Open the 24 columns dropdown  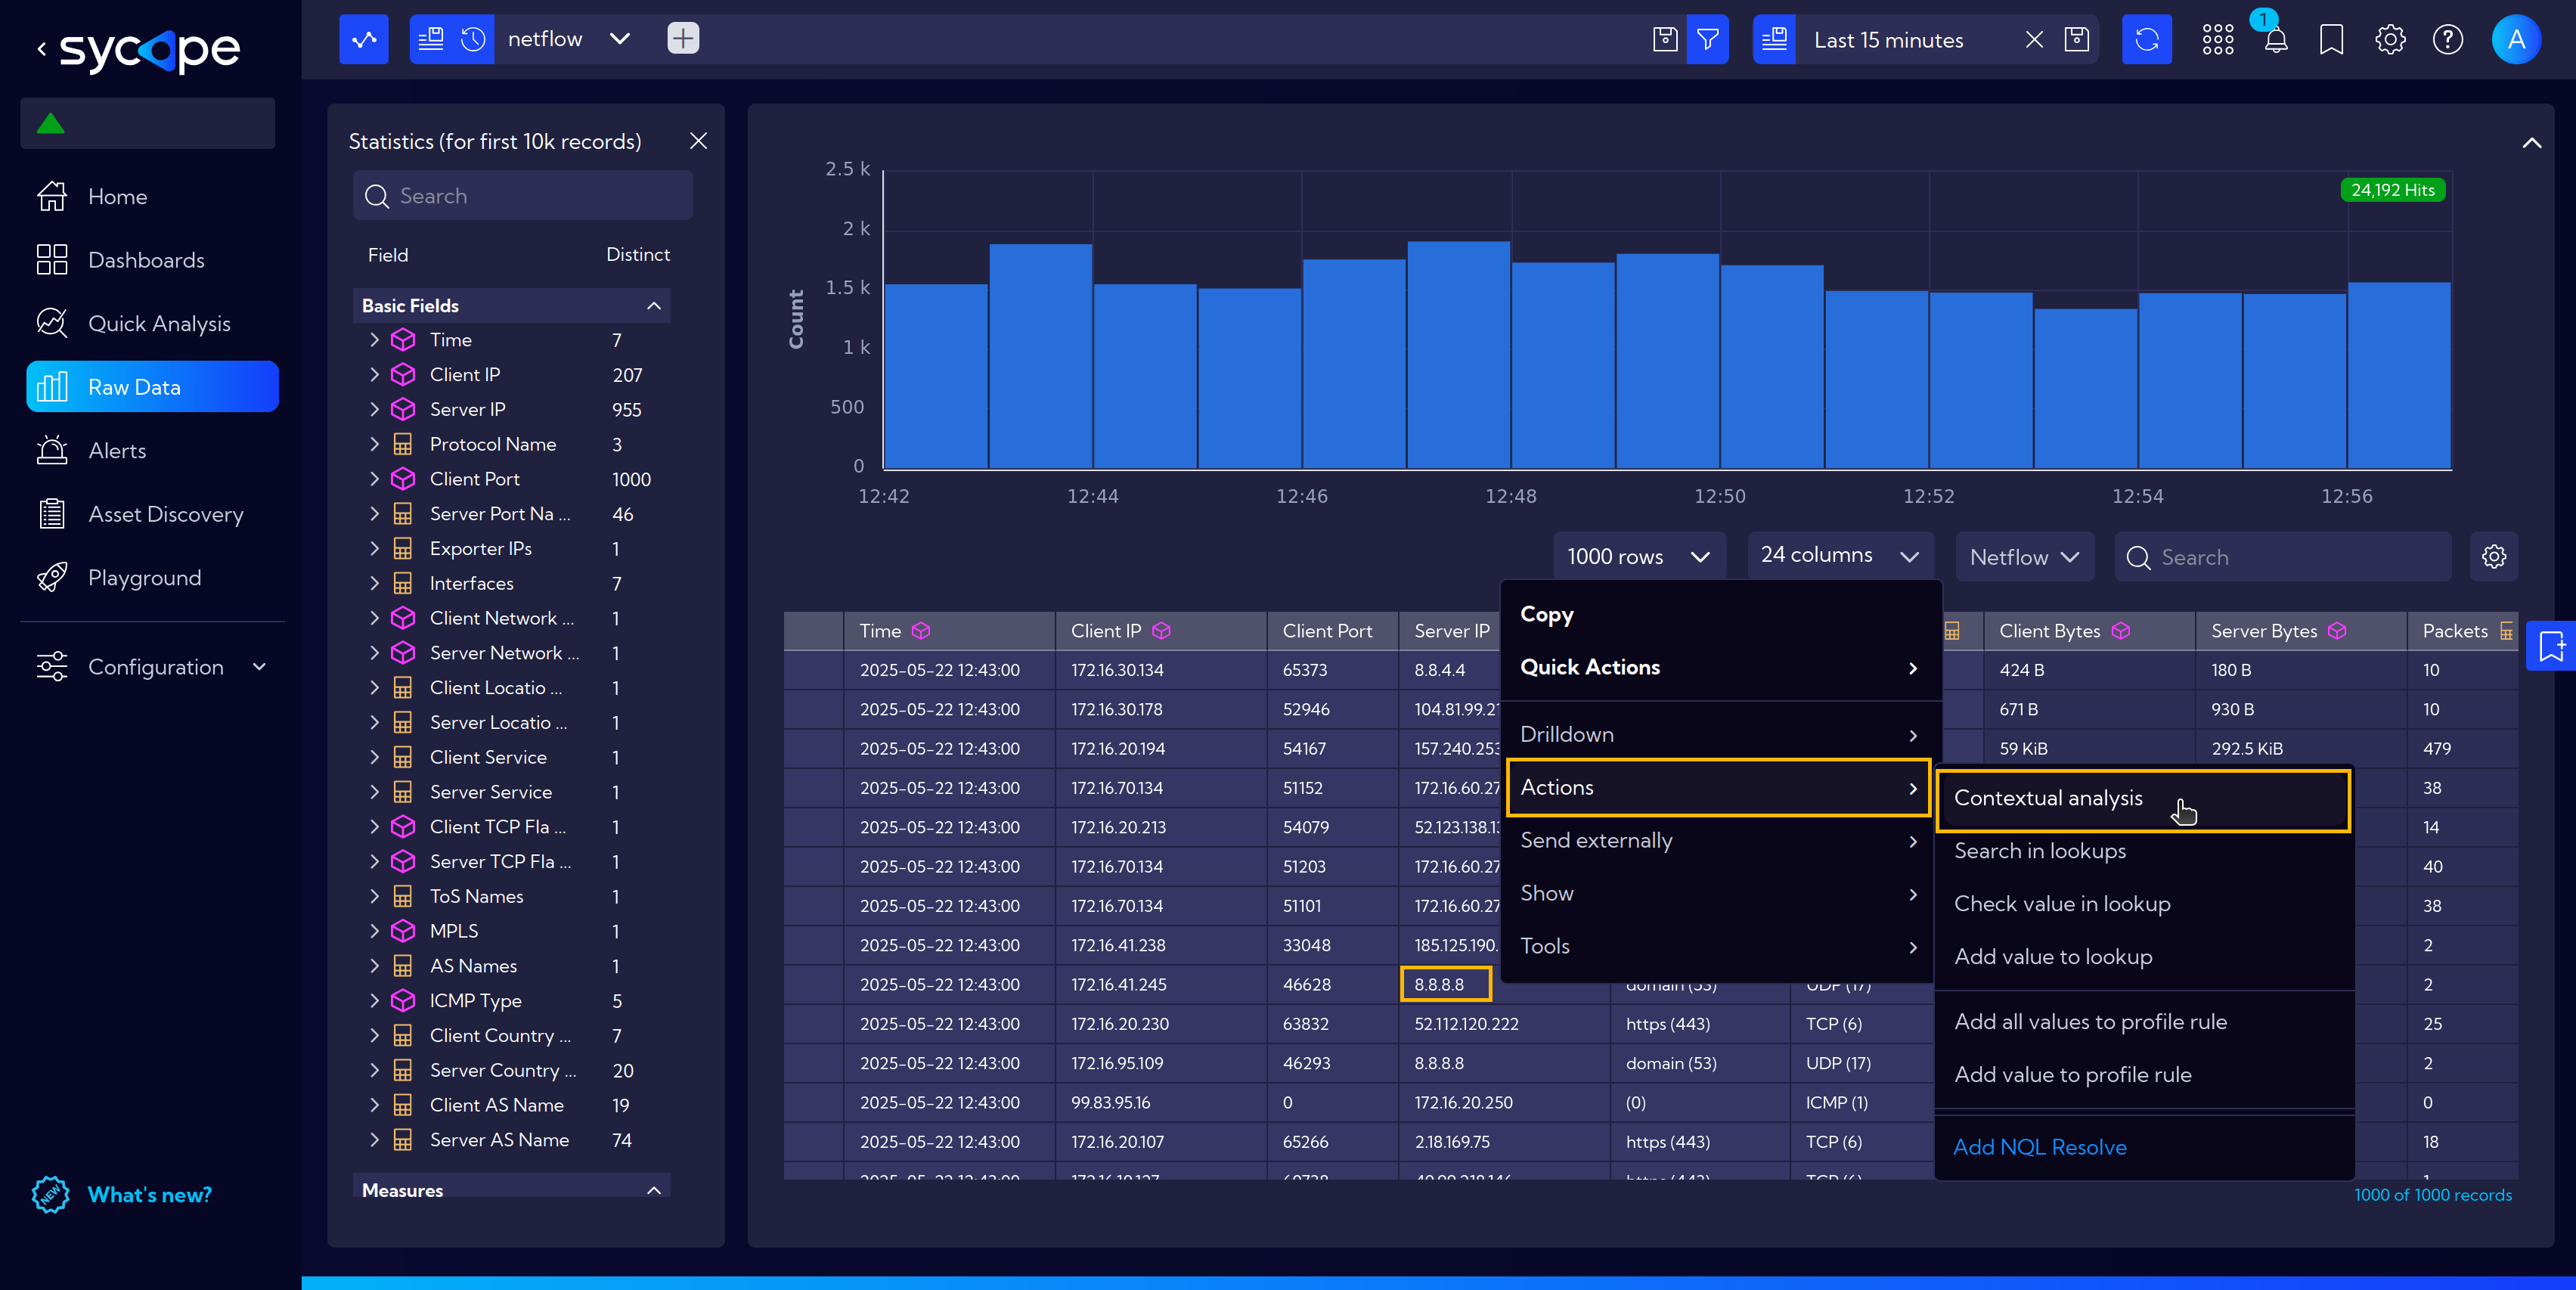pyautogui.click(x=1841, y=555)
